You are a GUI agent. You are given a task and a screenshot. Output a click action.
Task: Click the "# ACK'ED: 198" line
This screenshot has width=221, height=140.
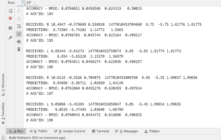39,120
